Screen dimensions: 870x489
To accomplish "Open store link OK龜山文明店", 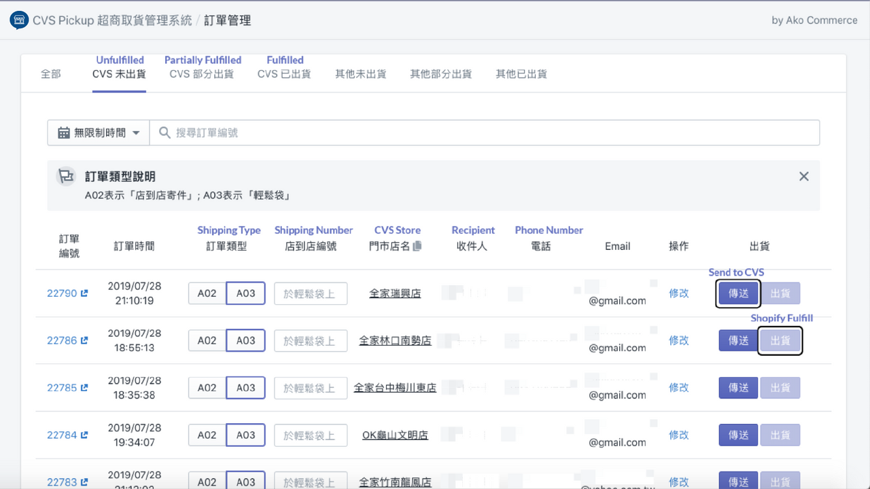I will (x=395, y=435).
